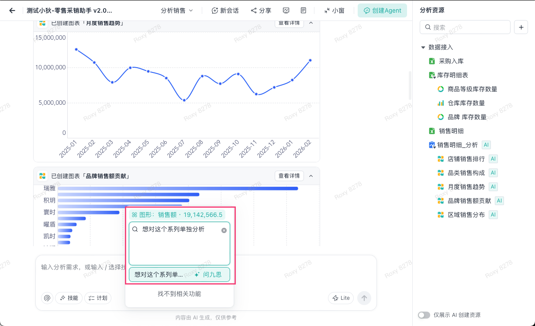The height and width of the screenshot is (326, 535).
Task: Click the document icon in the top toolbar
Action: point(304,10)
